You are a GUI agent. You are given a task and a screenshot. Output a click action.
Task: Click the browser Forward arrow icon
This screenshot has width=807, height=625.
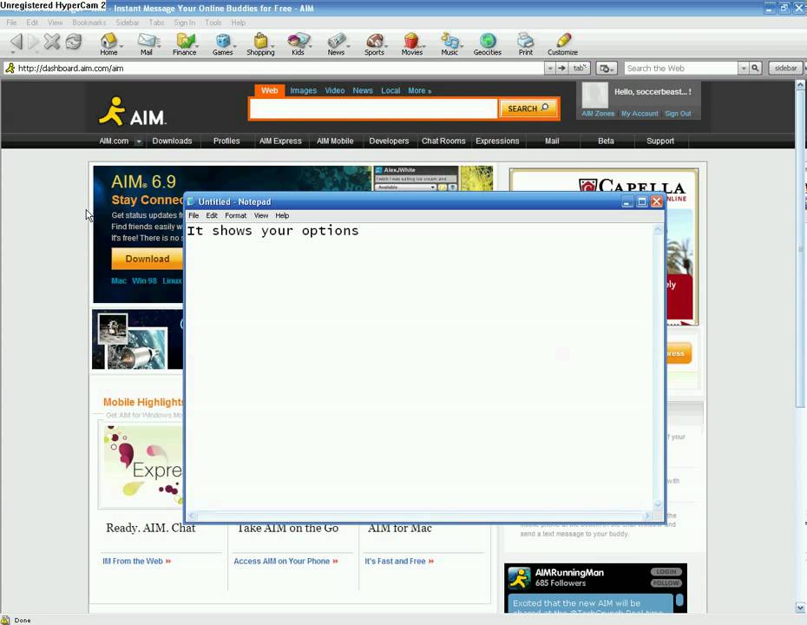(34, 42)
